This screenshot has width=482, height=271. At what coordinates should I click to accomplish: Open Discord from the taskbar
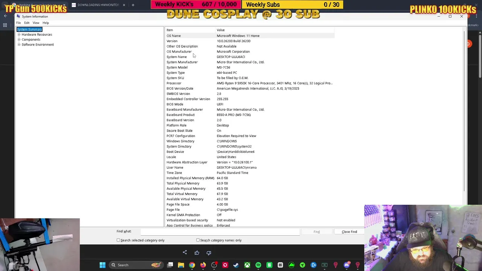[346, 265]
